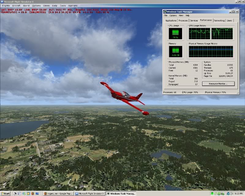
Task: Open the Views menu
Action: [46, 6]
